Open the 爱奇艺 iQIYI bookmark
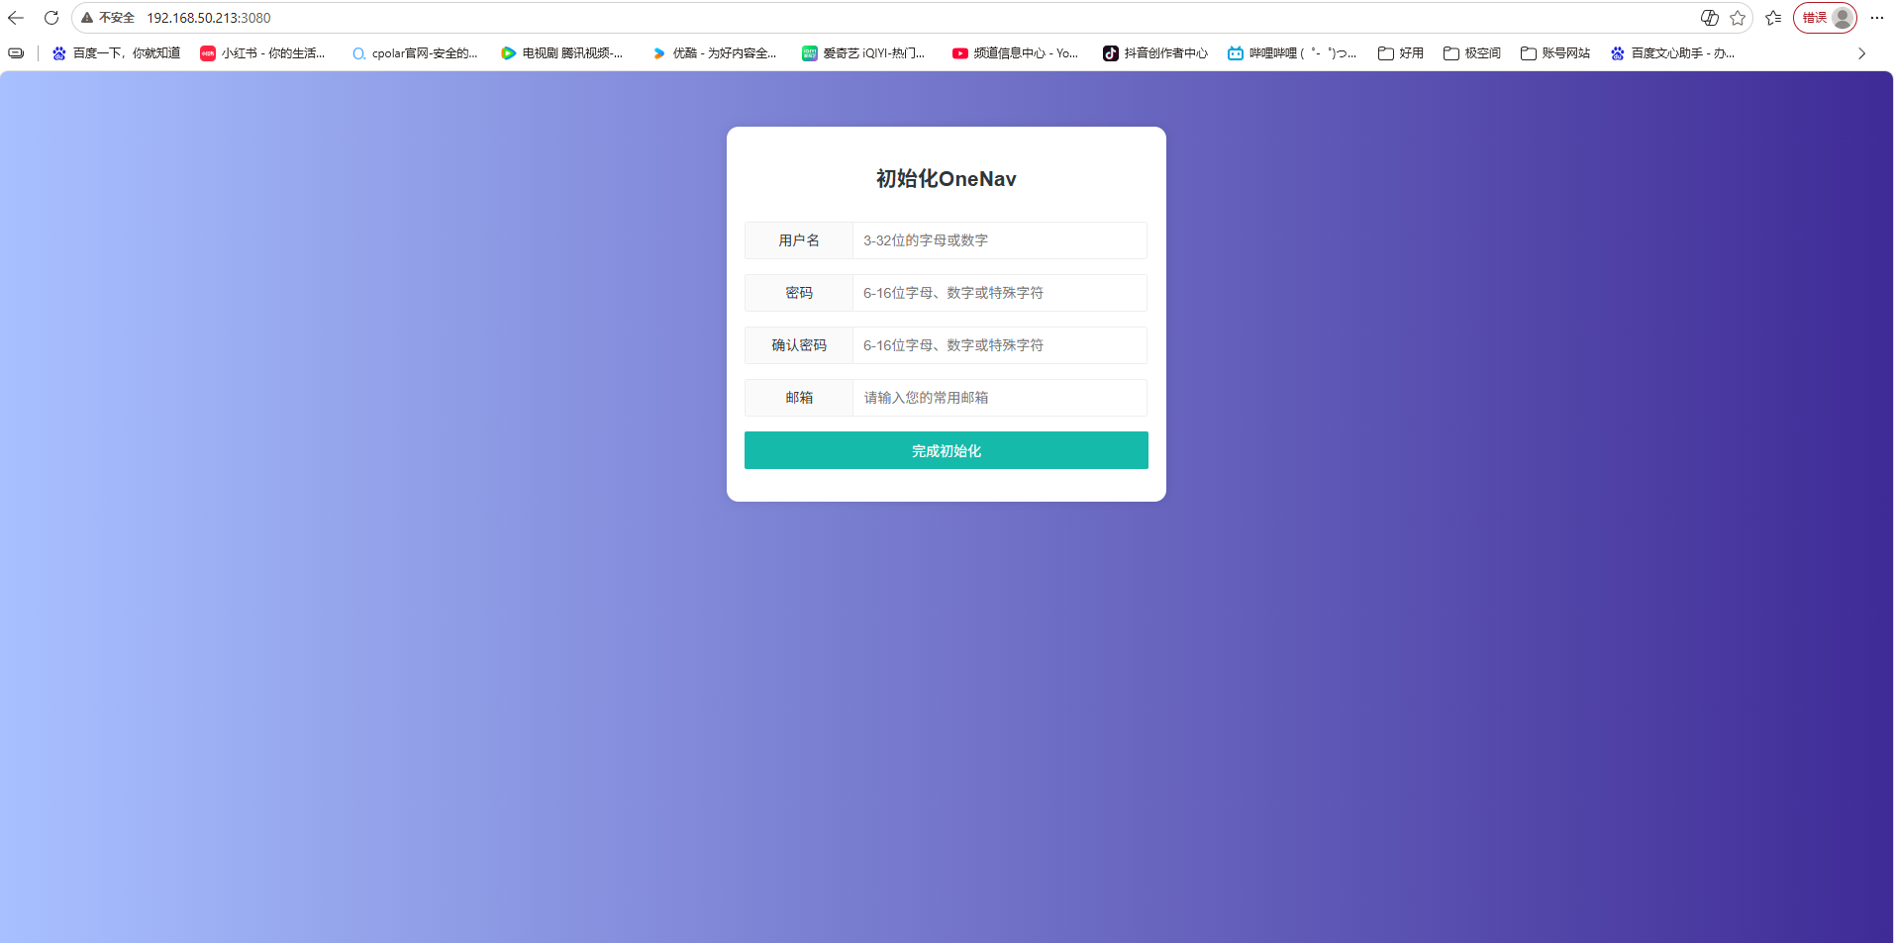The height and width of the screenshot is (943, 1896). (863, 53)
